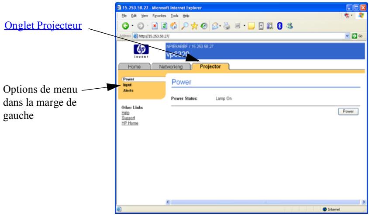Image resolution: width=369 pixels, height=215 pixels.
Task: Click the Research books toolbar icon
Action: pos(270,26)
